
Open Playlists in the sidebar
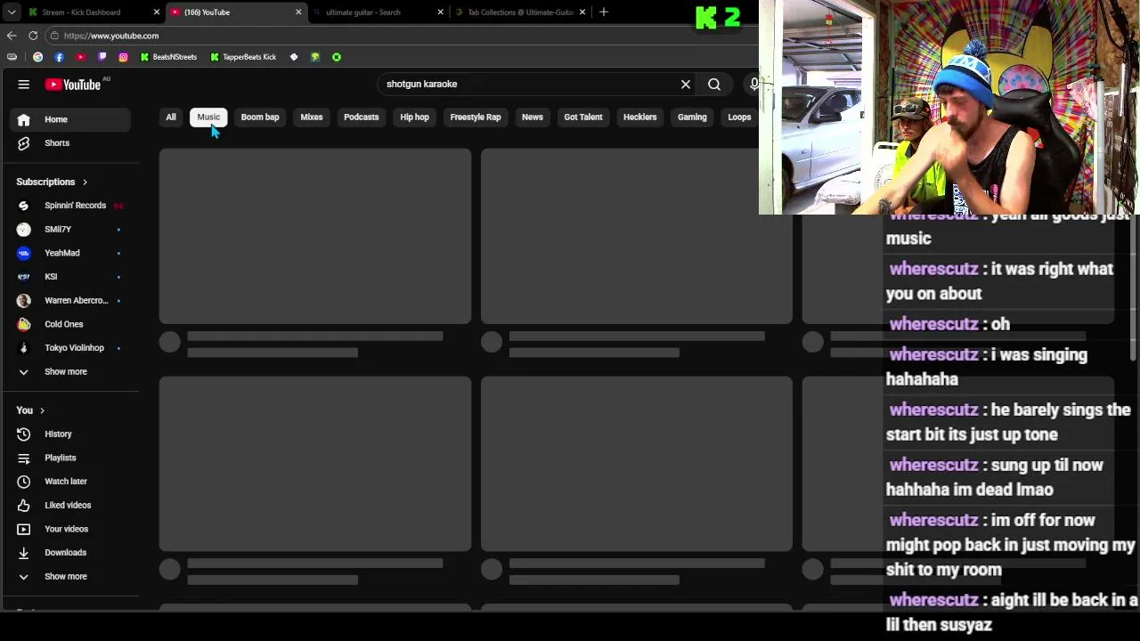tap(69, 458)
